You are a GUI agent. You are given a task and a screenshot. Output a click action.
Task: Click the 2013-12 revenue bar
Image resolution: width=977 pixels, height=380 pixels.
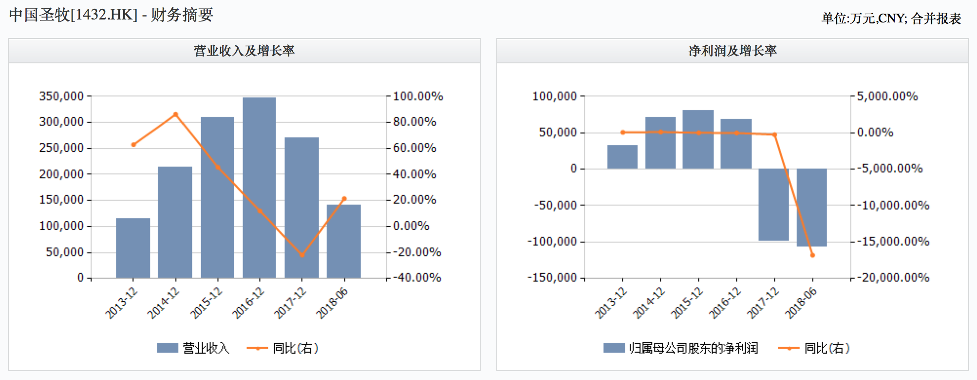(x=133, y=248)
